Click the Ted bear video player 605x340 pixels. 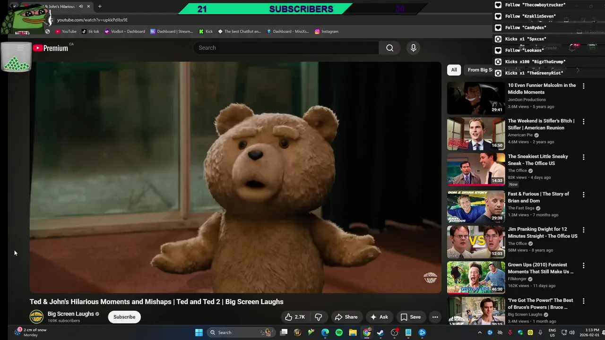pyautogui.click(x=235, y=177)
